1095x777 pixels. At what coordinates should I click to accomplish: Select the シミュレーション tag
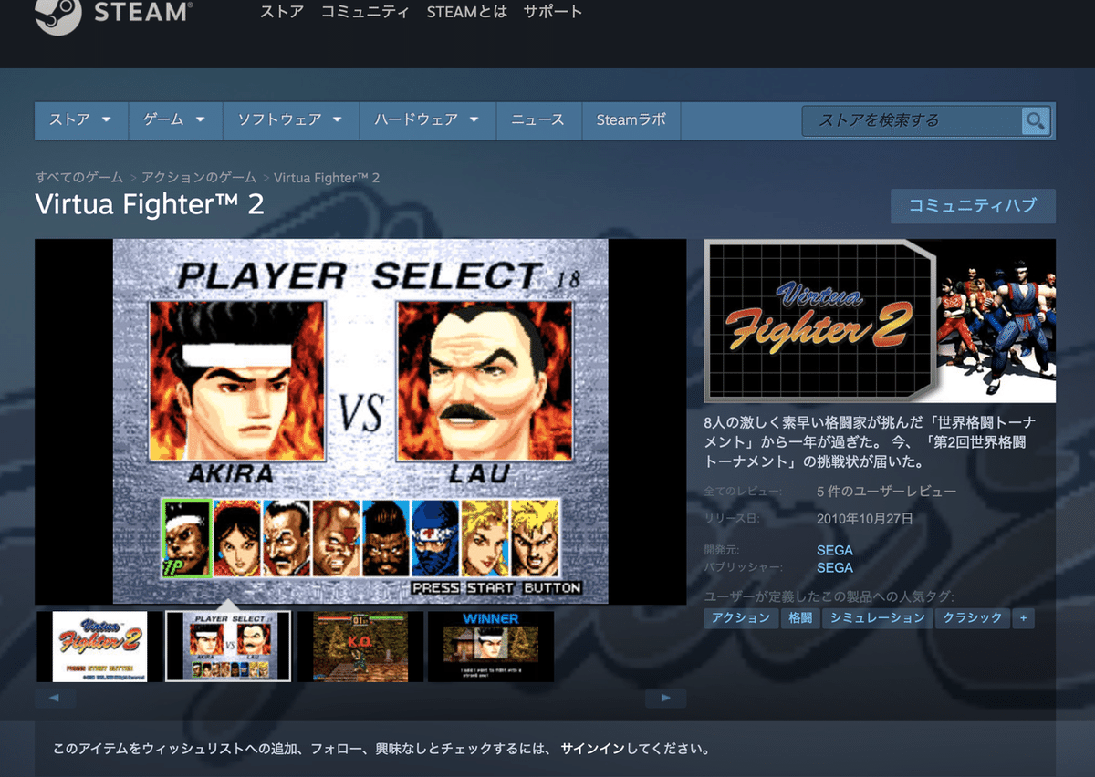[x=878, y=618]
